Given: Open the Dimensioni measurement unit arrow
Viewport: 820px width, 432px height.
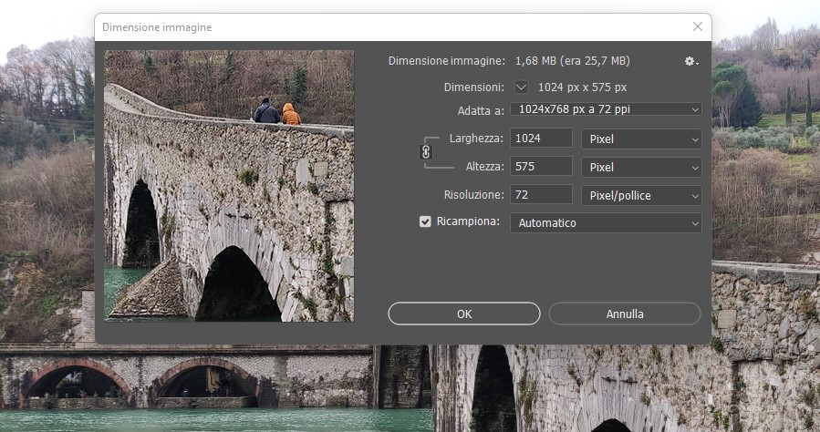Looking at the screenshot, I should point(521,87).
